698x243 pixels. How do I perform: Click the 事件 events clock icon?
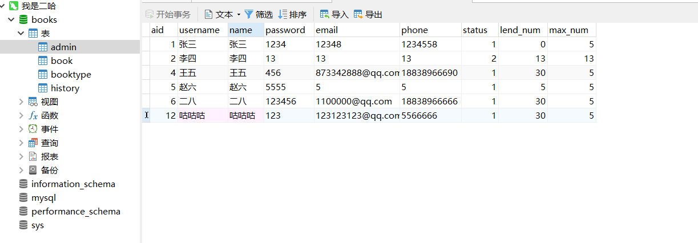point(33,129)
